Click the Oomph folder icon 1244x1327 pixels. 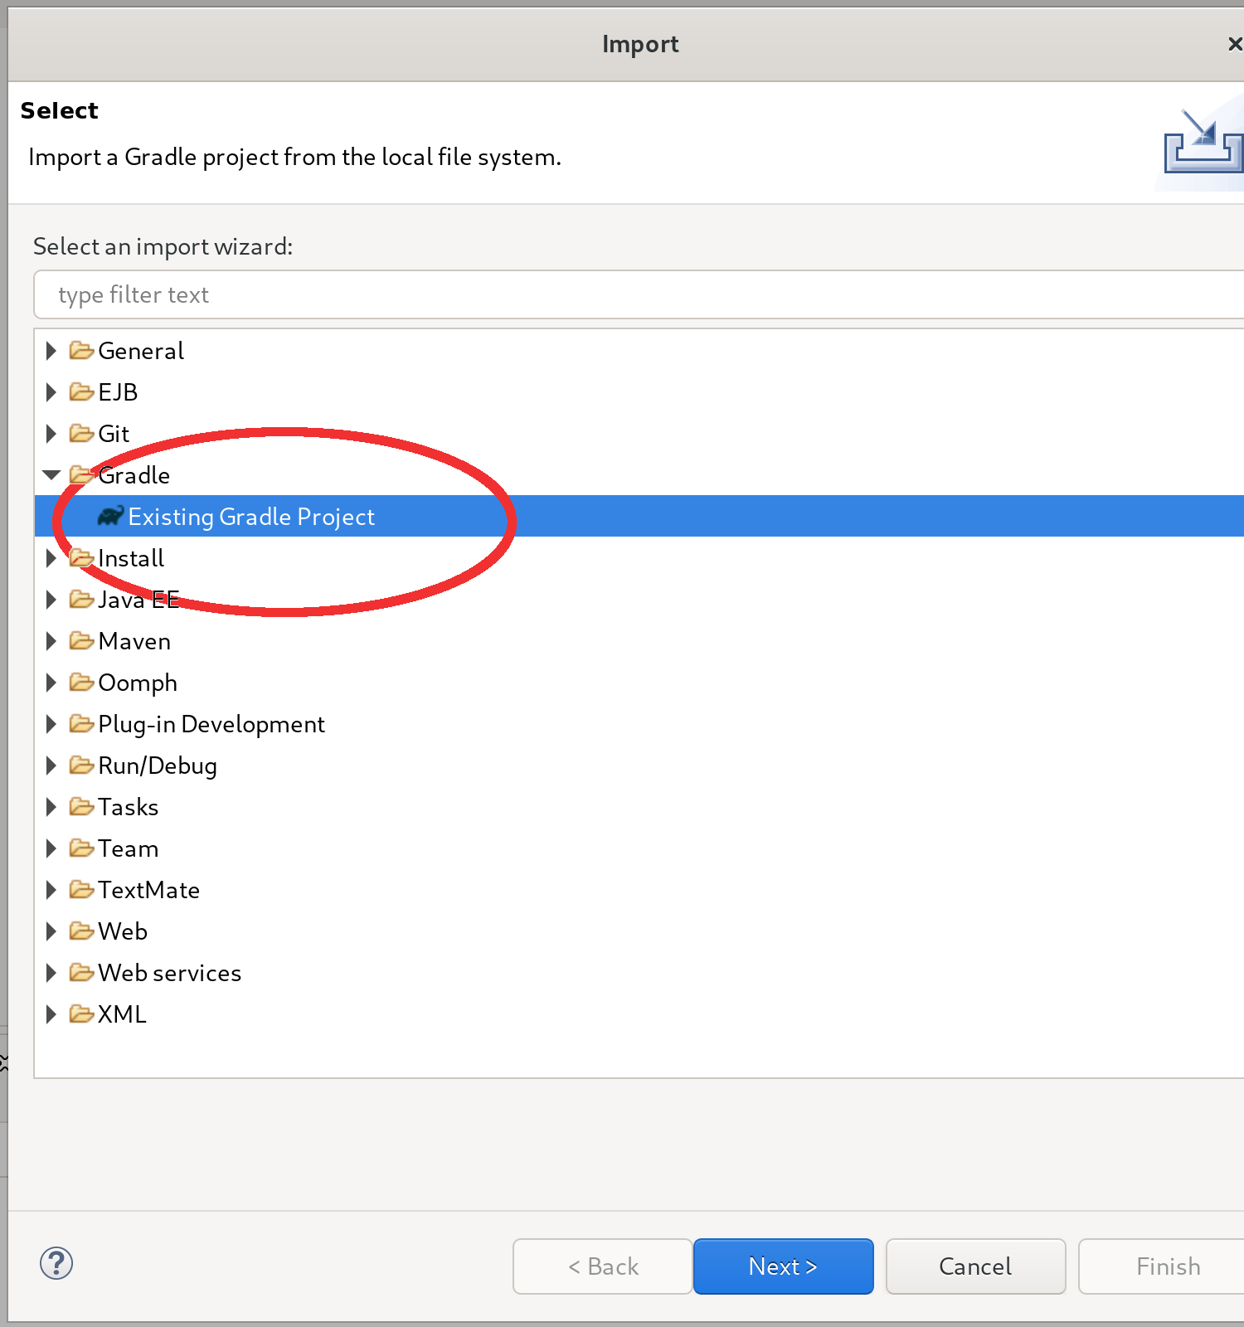(x=81, y=683)
